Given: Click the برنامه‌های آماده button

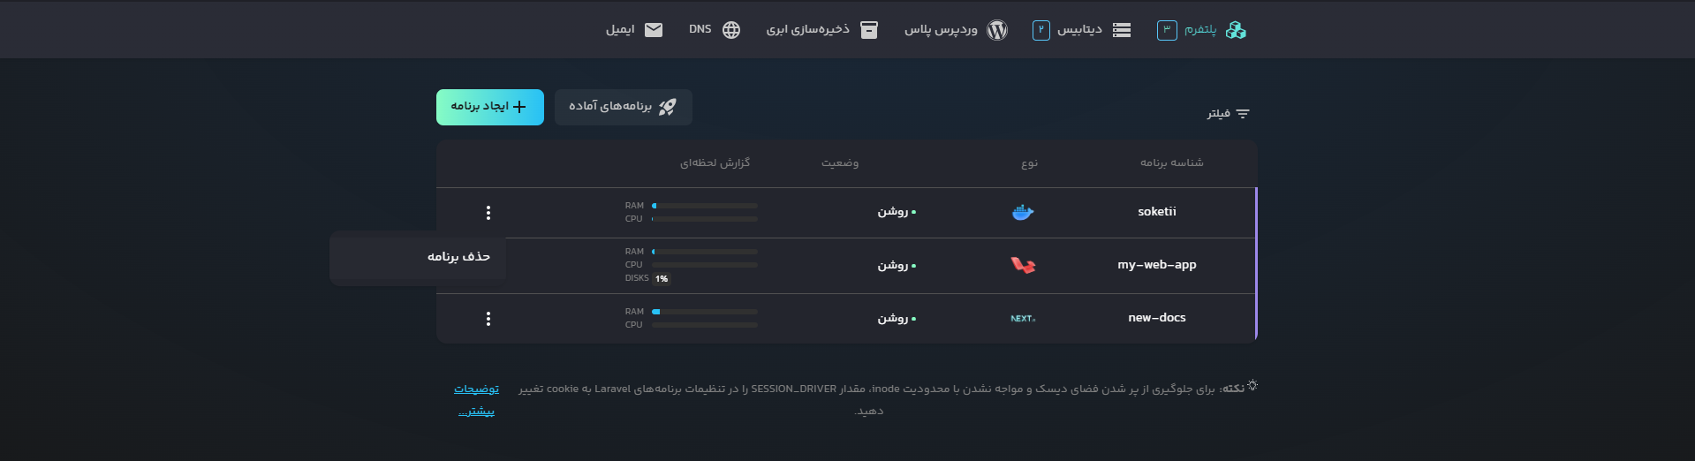Looking at the screenshot, I should click(x=623, y=107).
